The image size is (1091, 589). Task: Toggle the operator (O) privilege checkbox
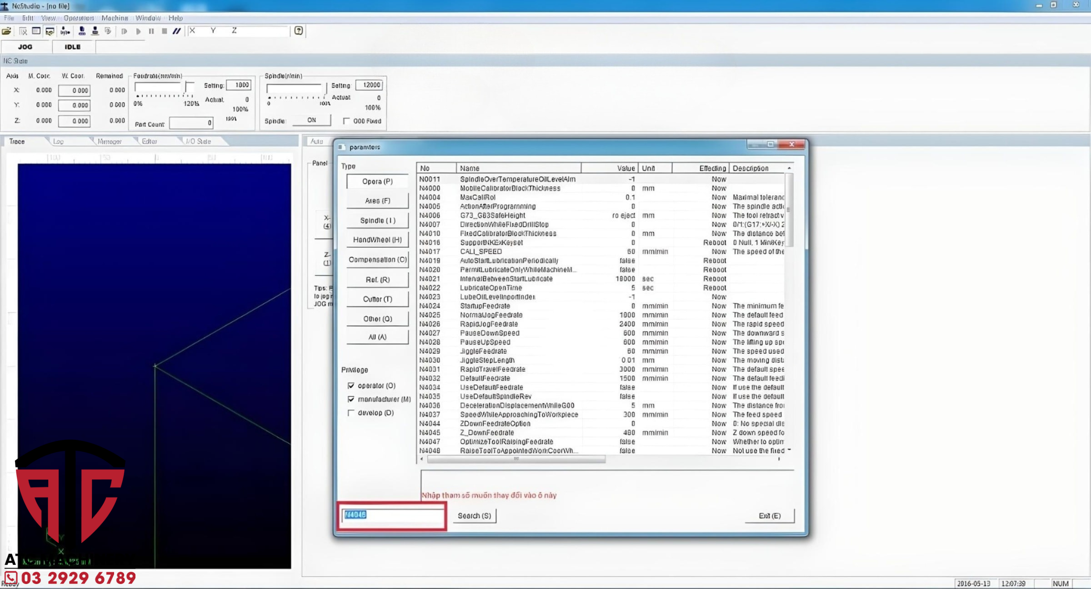pyautogui.click(x=351, y=385)
